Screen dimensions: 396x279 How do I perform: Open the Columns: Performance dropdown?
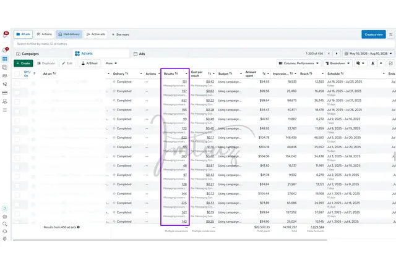[298, 63]
